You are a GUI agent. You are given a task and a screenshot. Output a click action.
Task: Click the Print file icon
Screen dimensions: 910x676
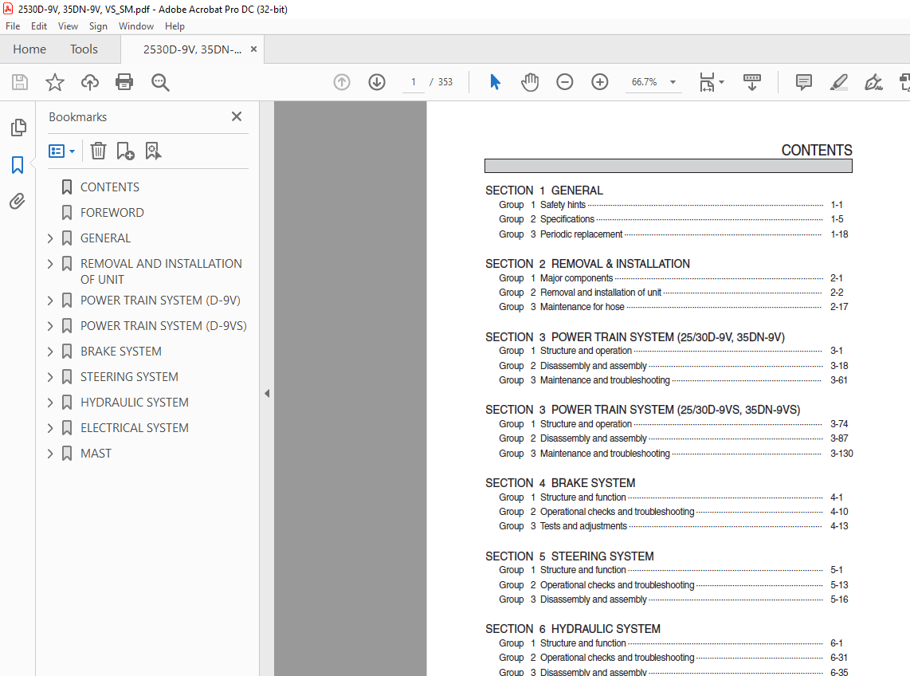124,82
